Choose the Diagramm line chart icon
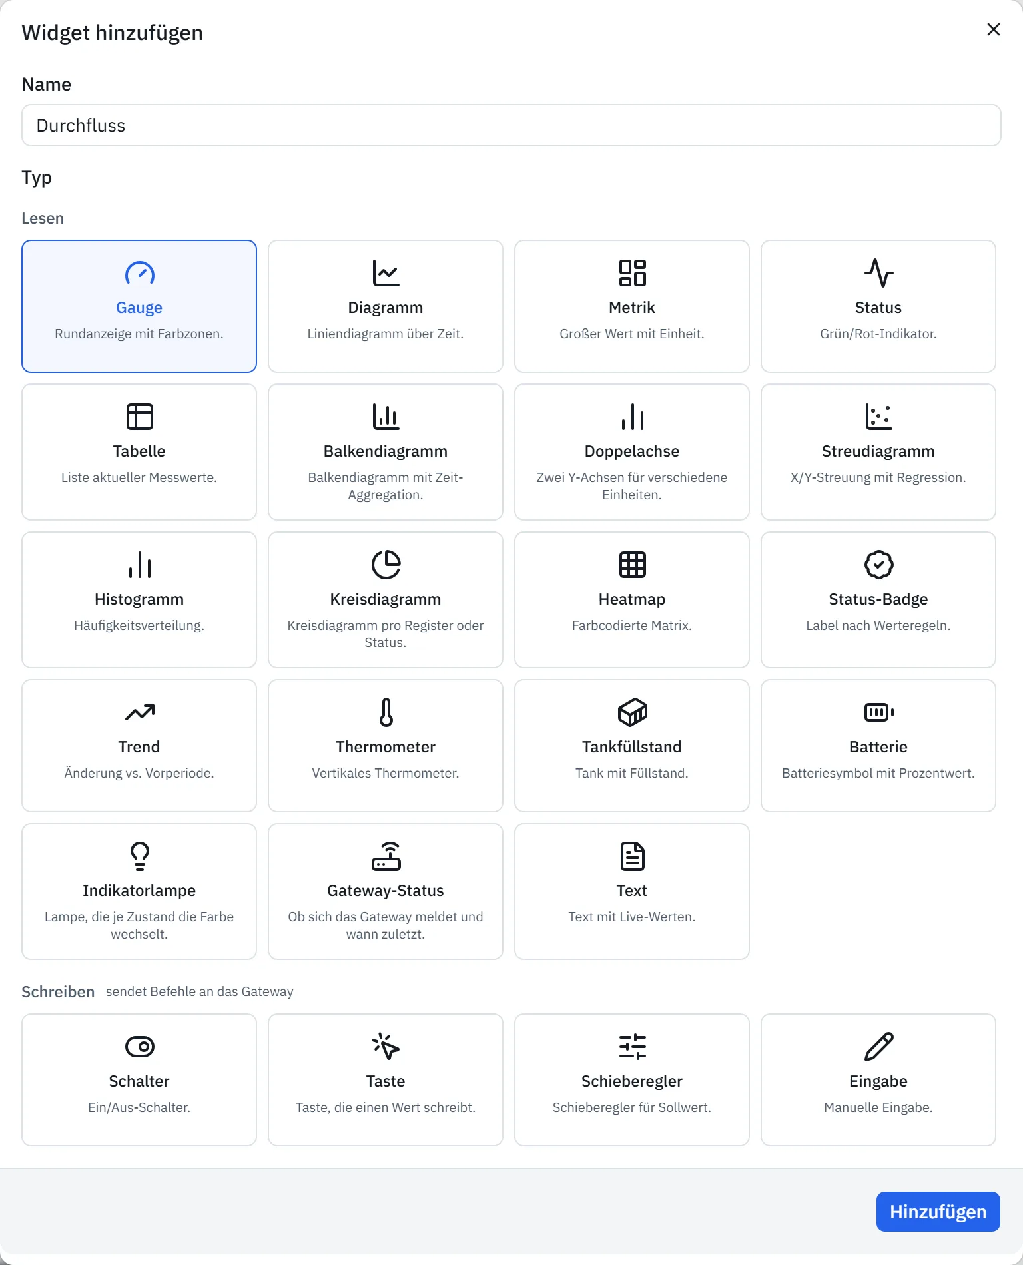This screenshot has height=1265, width=1023. (x=386, y=273)
